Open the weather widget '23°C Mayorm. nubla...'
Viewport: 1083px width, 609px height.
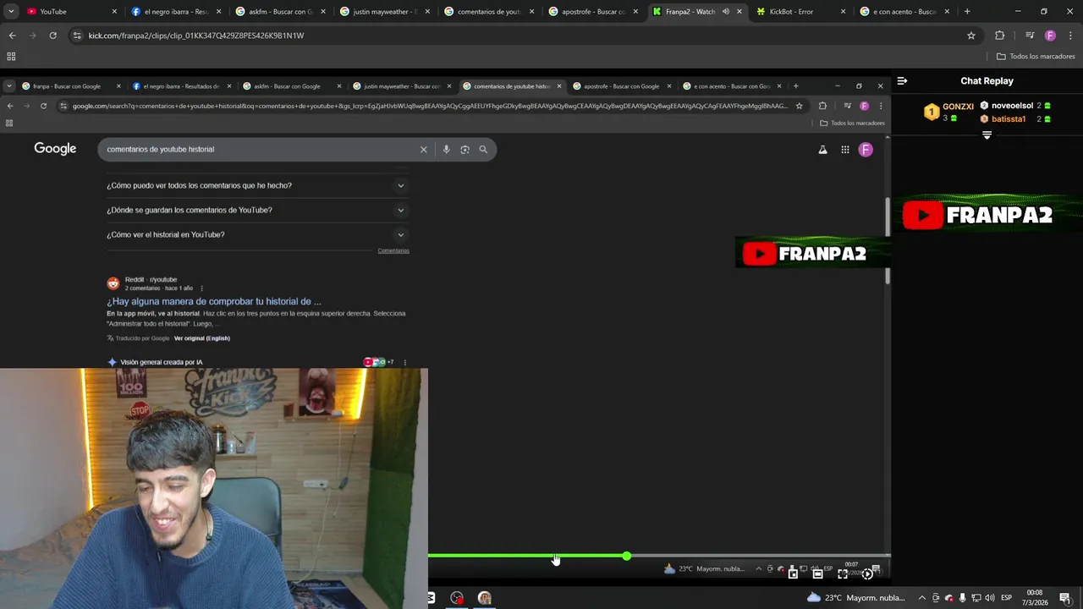[x=856, y=598]
